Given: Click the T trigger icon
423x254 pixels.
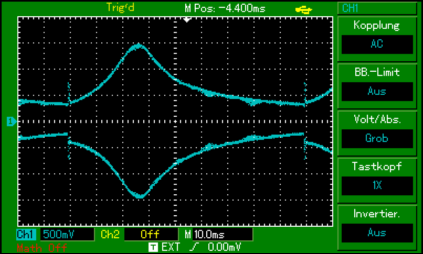Looking at the screenshot, I should [x=153, y=246].
